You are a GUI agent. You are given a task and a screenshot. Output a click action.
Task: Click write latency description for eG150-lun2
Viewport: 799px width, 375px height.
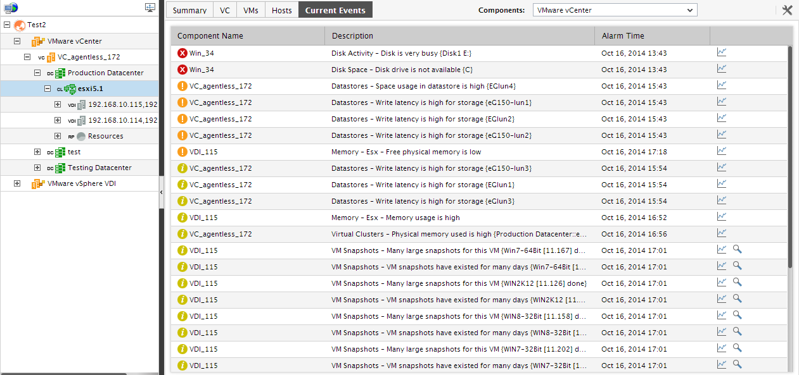[431, 135]
